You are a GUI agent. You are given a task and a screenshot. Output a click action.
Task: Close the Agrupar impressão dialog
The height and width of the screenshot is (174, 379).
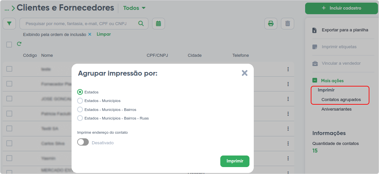[244, 73]
